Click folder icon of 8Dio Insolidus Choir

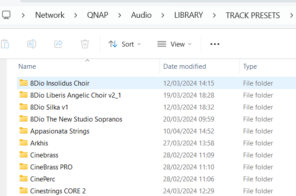pos(24,82)
